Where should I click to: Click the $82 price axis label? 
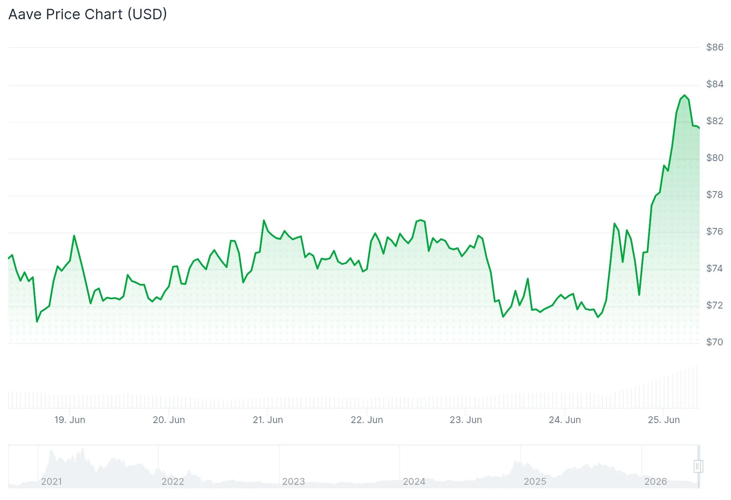pyautogui.click(x=715, y=121)
